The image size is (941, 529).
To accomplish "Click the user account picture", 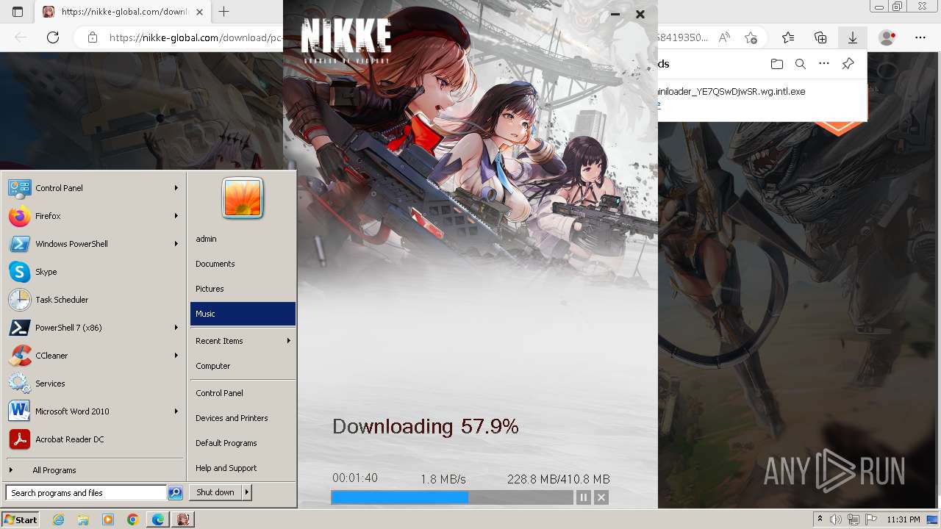I will coord(243,198).
